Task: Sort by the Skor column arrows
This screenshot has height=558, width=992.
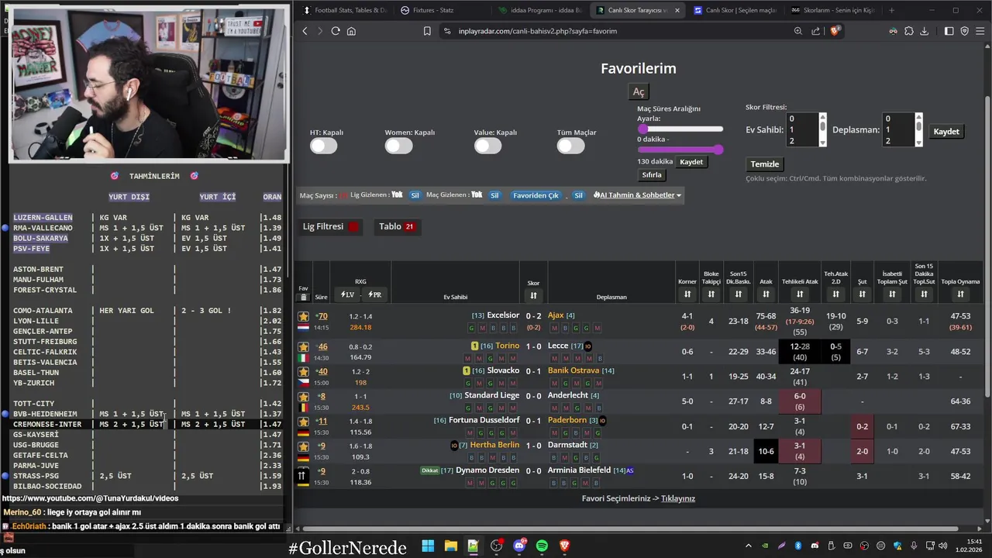Action: pyautogui.click(x=533, y=295)
